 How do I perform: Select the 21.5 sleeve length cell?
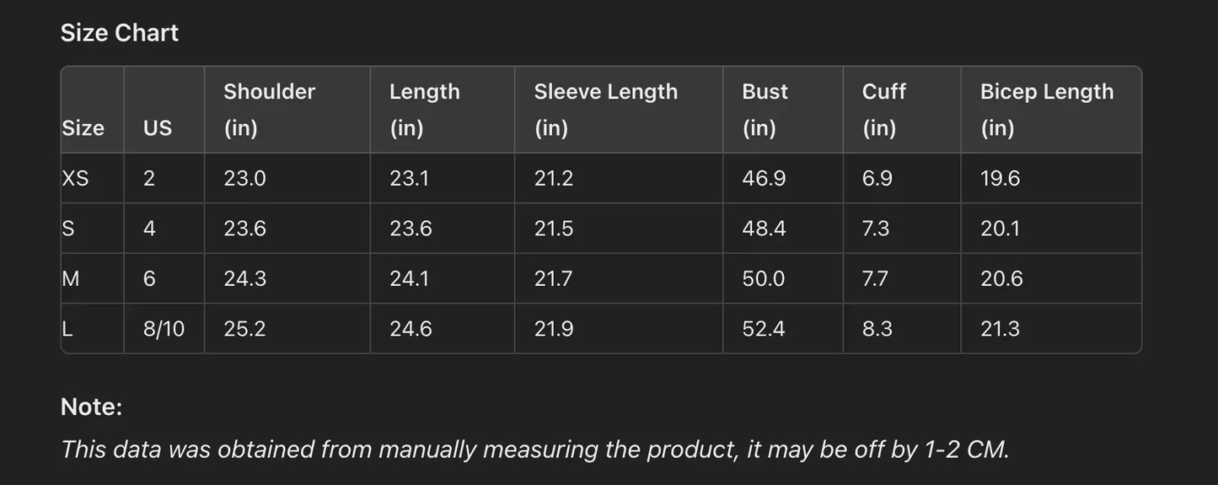553,229
